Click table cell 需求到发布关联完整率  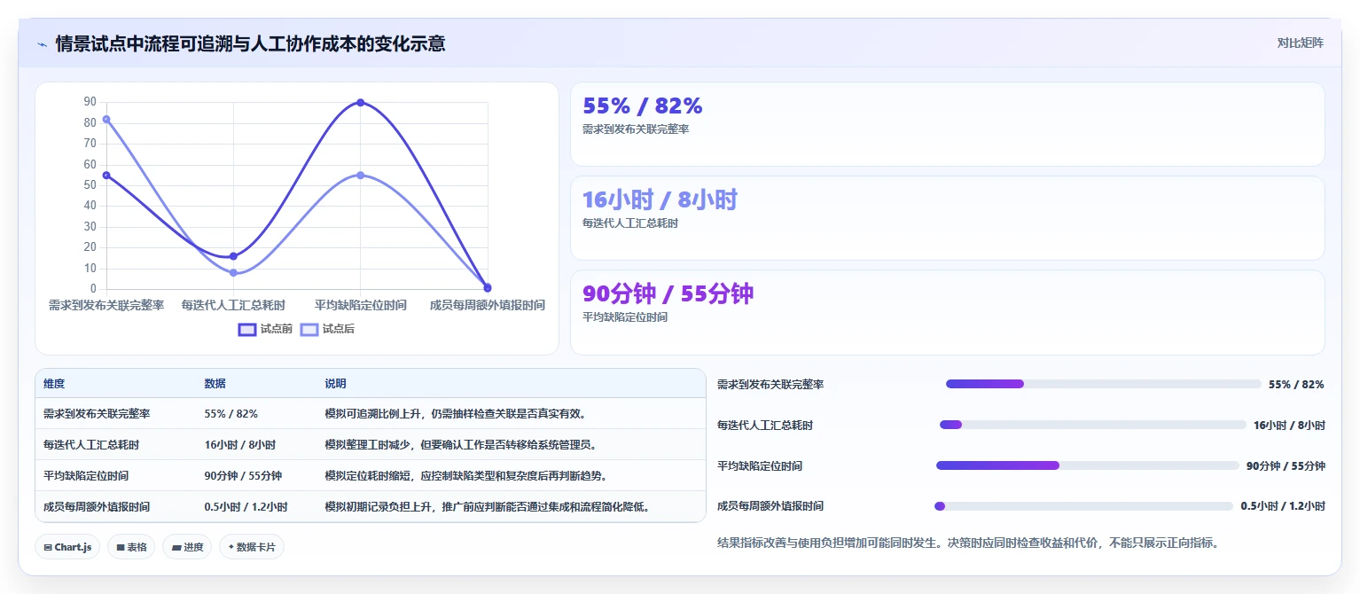click(97, 414)
